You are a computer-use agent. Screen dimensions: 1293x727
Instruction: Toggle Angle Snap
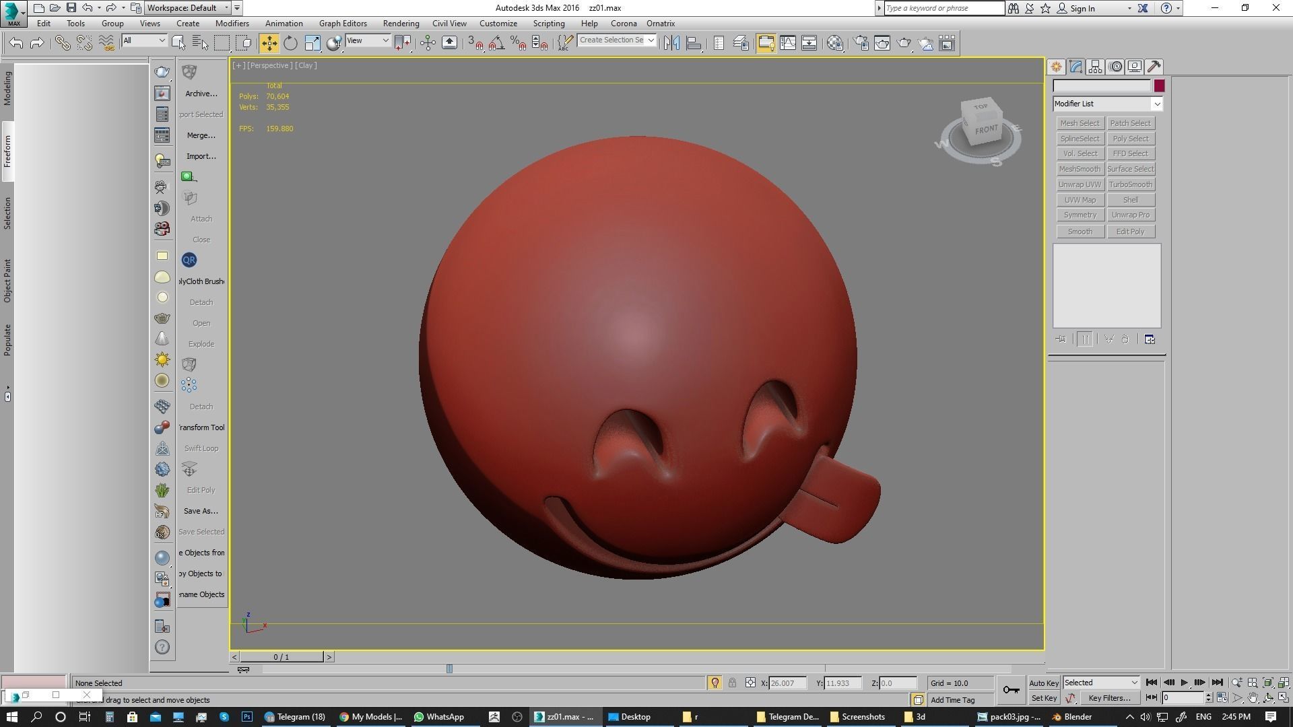point(496,43)
